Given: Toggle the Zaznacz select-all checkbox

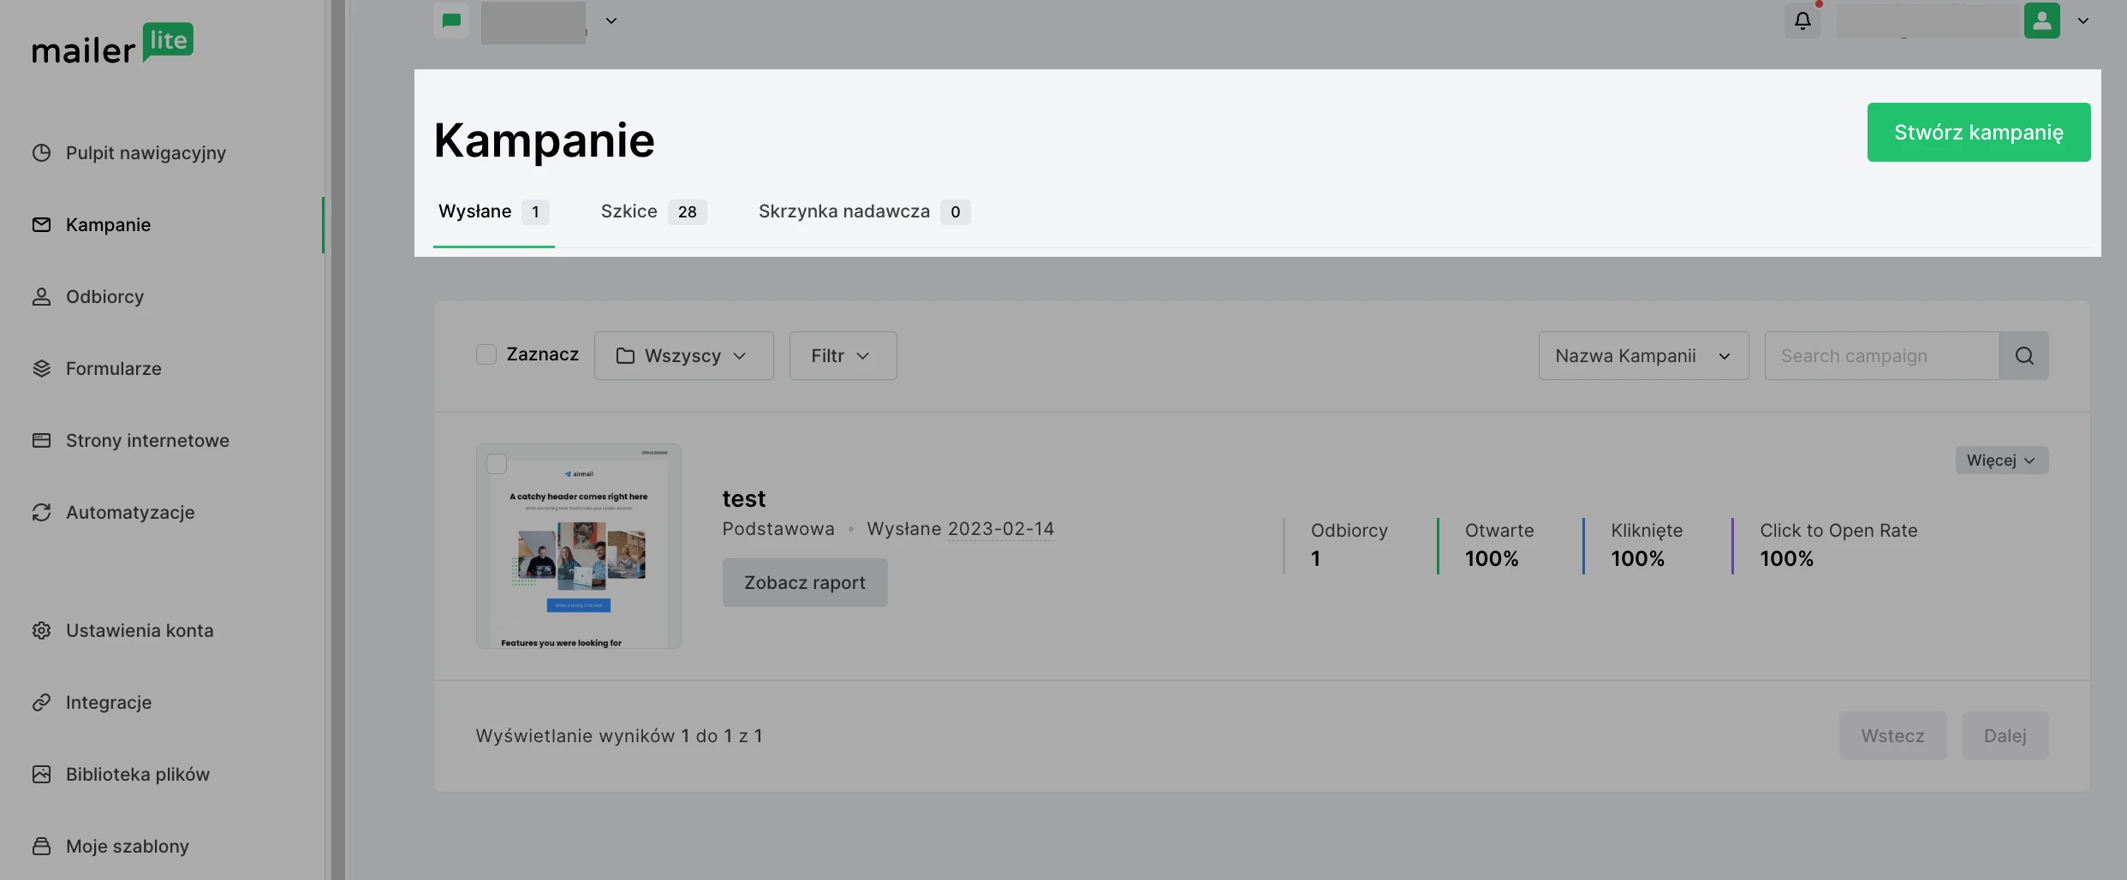Looking at the screenshot, I should point(486,355).
